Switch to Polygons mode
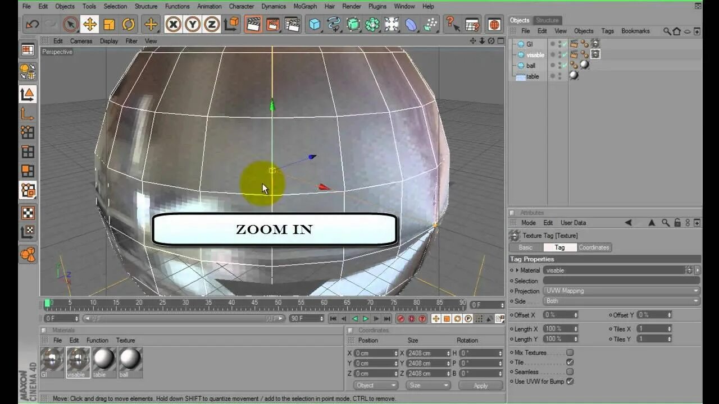 pos(28,171)
